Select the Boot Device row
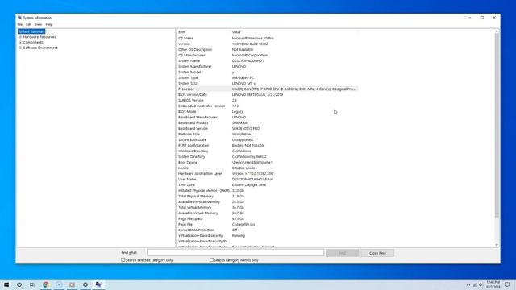Screen dimensions: 516x290 click(x=267, y=162)
